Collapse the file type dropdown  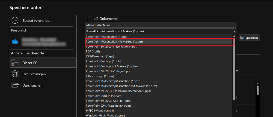pos(235,31)
